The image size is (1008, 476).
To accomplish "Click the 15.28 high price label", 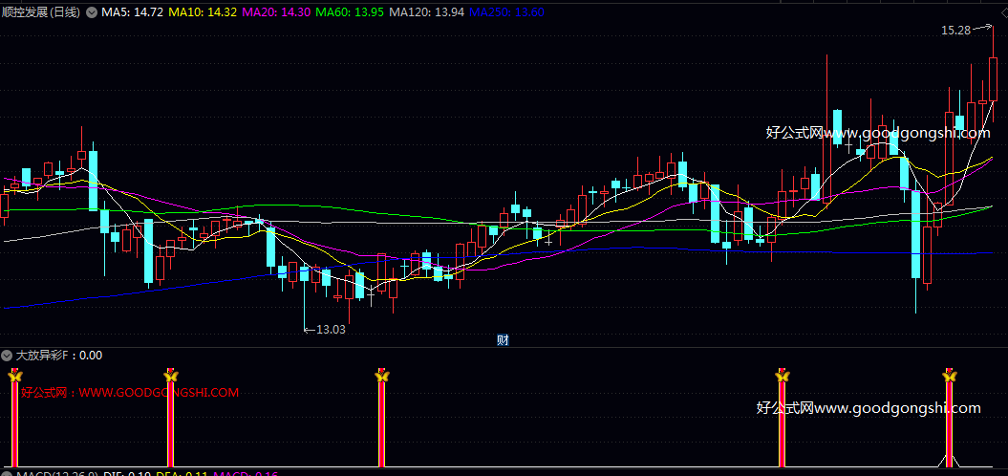I will click(955, 31).
